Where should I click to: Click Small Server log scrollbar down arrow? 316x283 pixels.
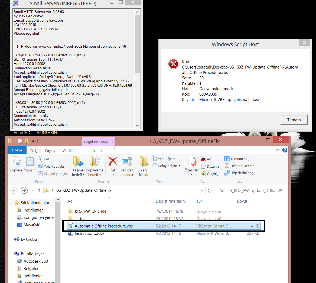pos(137,125)
